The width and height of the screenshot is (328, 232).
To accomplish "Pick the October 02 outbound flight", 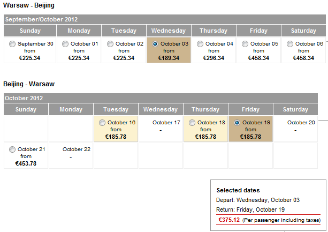I will click(110, 44).
